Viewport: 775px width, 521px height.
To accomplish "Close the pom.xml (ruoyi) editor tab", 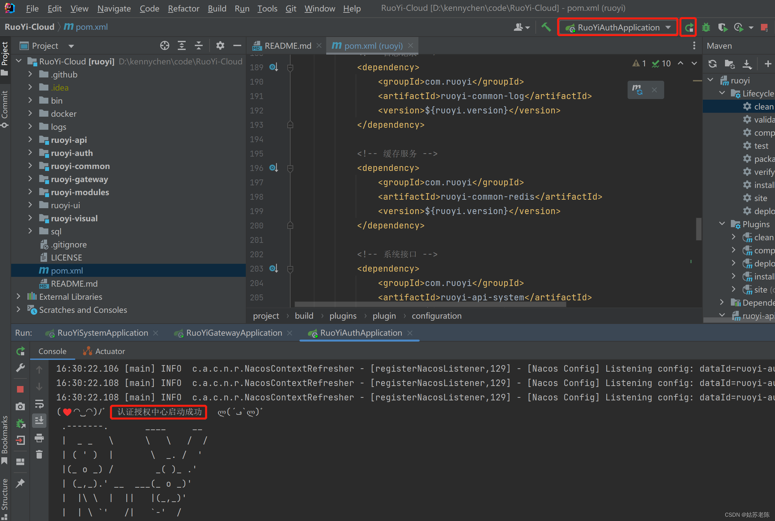I will point(411,45).
